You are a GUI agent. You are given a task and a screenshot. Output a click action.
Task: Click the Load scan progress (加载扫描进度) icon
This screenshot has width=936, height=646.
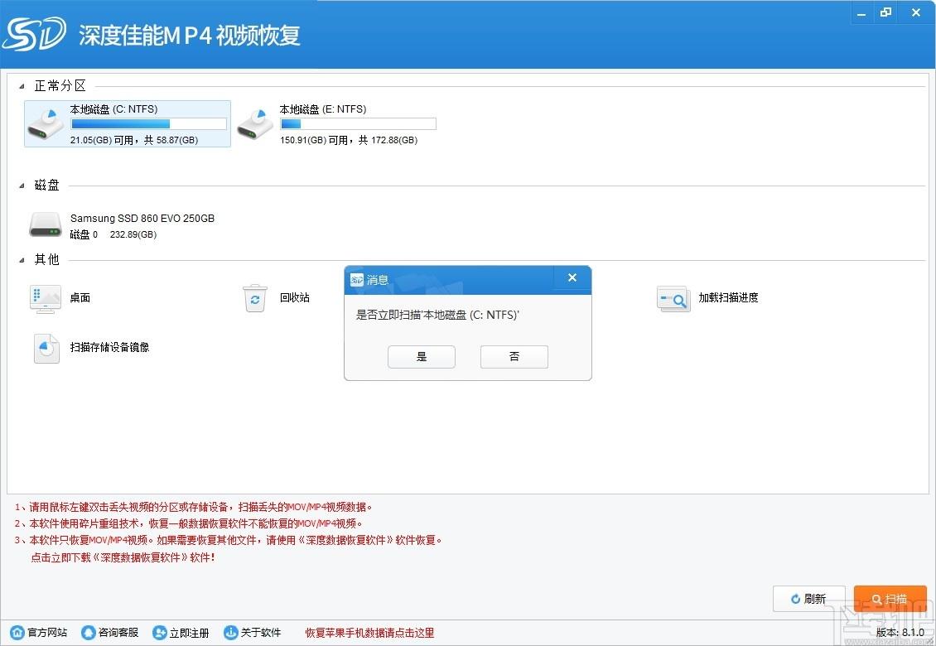coord(673,298)
